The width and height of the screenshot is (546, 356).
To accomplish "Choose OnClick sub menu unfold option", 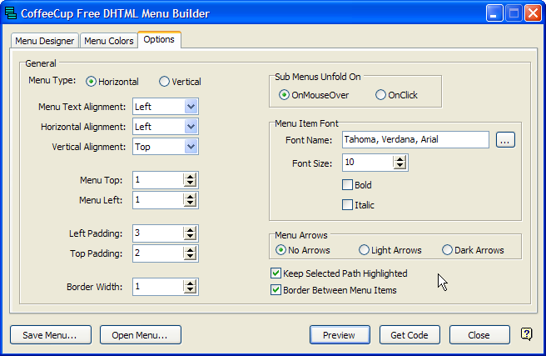I will point(381,95).
